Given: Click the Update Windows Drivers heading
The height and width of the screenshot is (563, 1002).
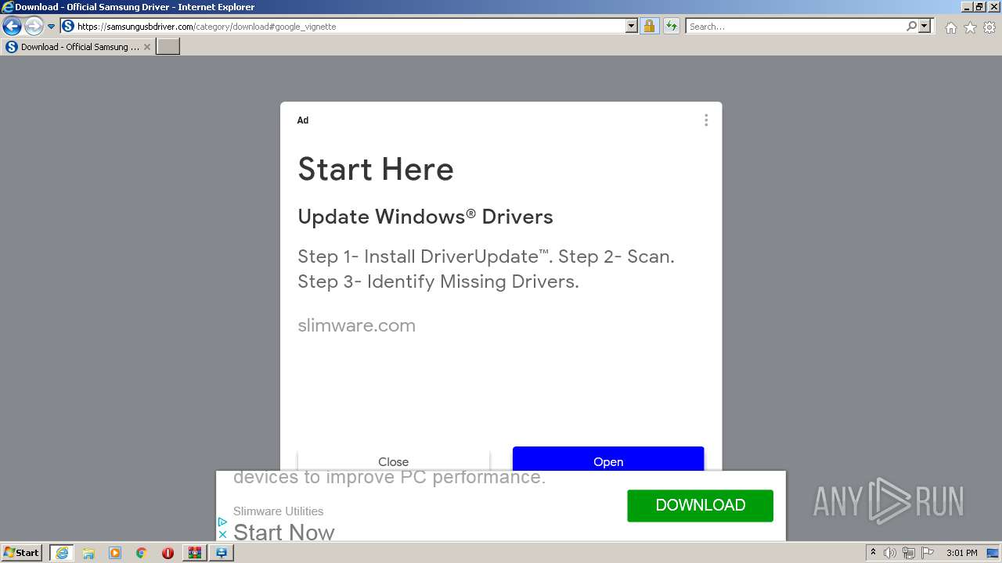Looking at the screenshot, I should 425,217.
